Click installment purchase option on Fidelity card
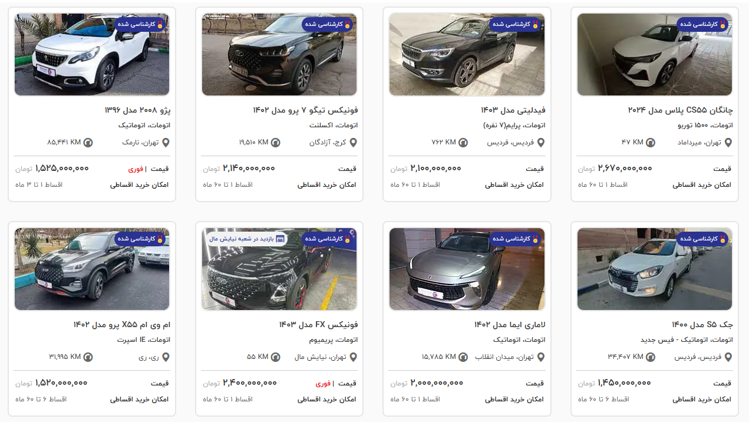The image size is (749, 422). click(x=515, y=185)
